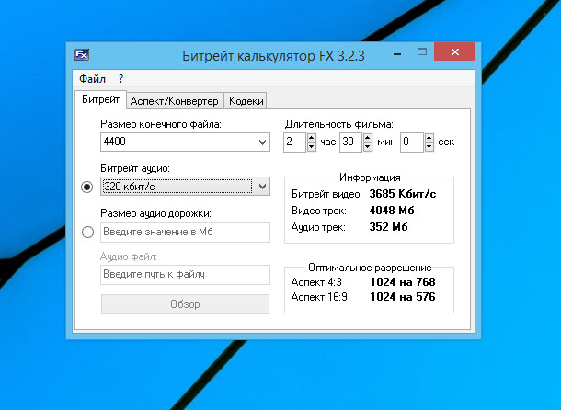This screenshot has height=410, width=561.
Task: Increase the seconds value with up arrow
Action: pyautogui.click(x=429, y=138)
